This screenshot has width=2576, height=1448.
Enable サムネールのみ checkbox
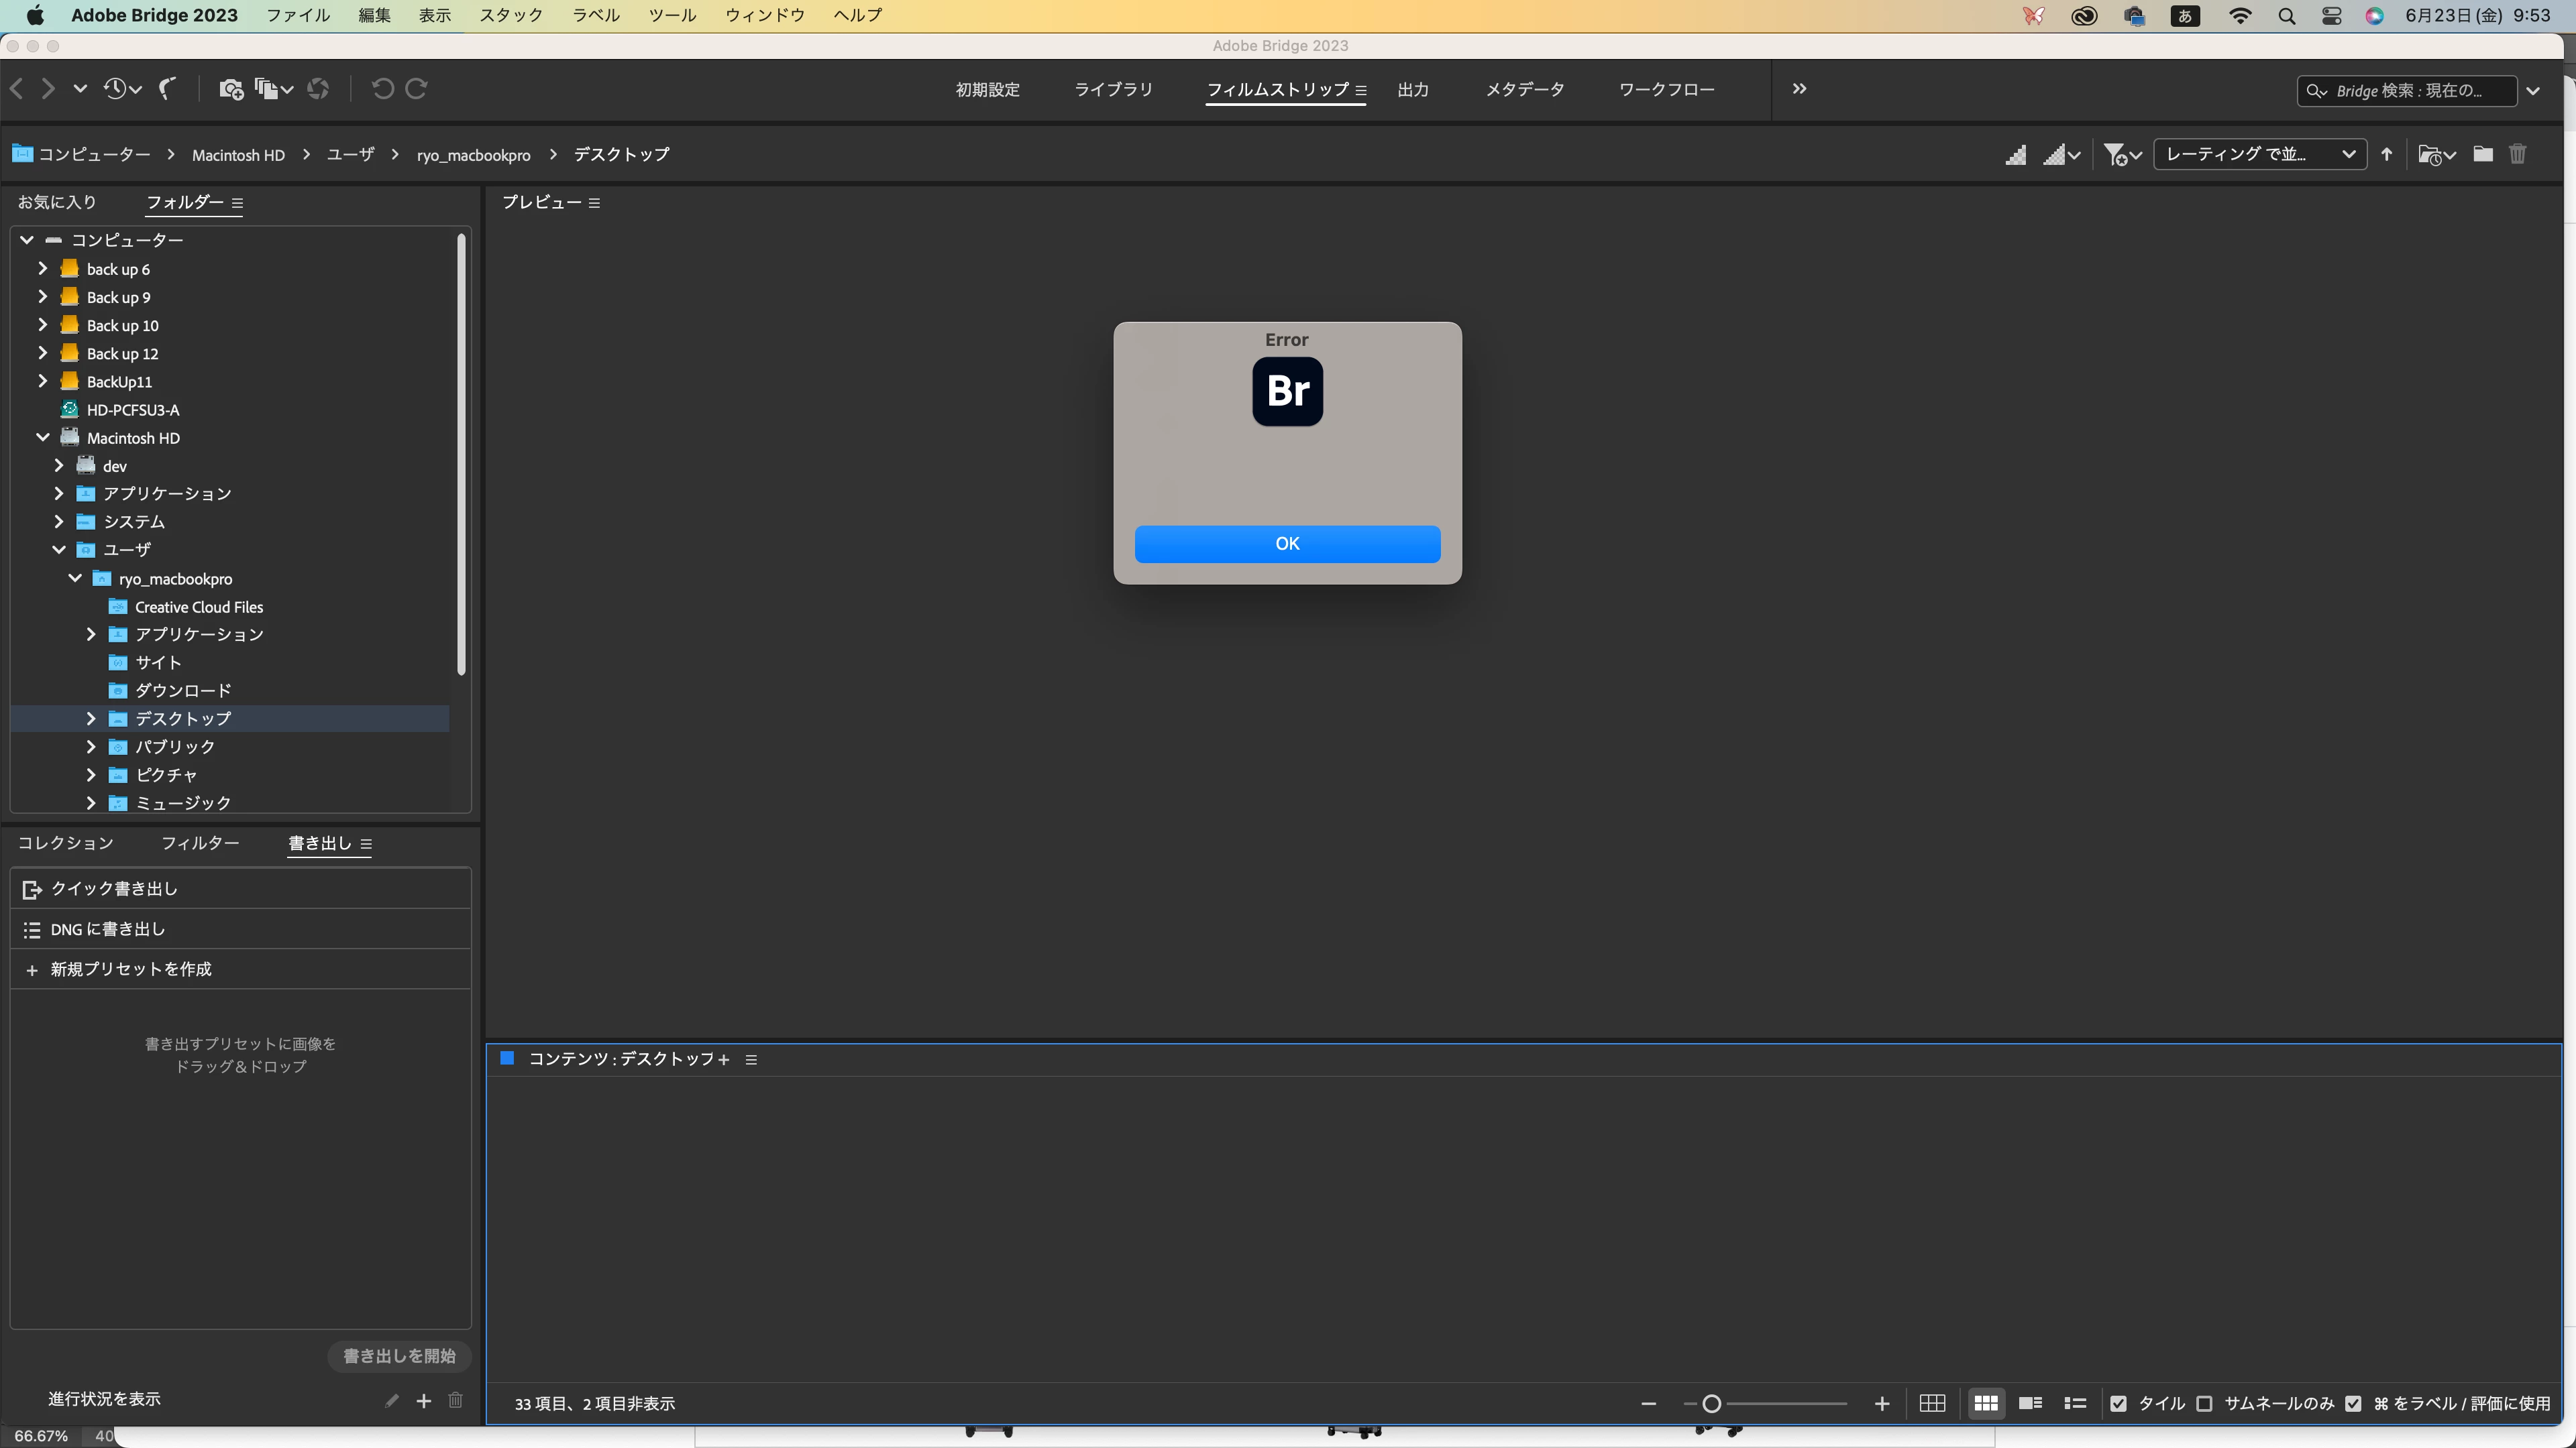pyautogui.click(x=2204, y=1403)
